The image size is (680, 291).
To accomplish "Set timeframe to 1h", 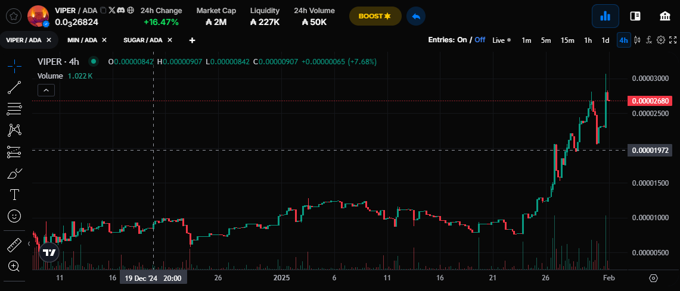I will click(x=588, y=40).
